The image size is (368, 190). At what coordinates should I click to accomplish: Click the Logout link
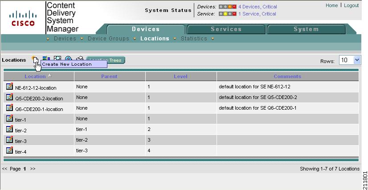click(352, 5)
